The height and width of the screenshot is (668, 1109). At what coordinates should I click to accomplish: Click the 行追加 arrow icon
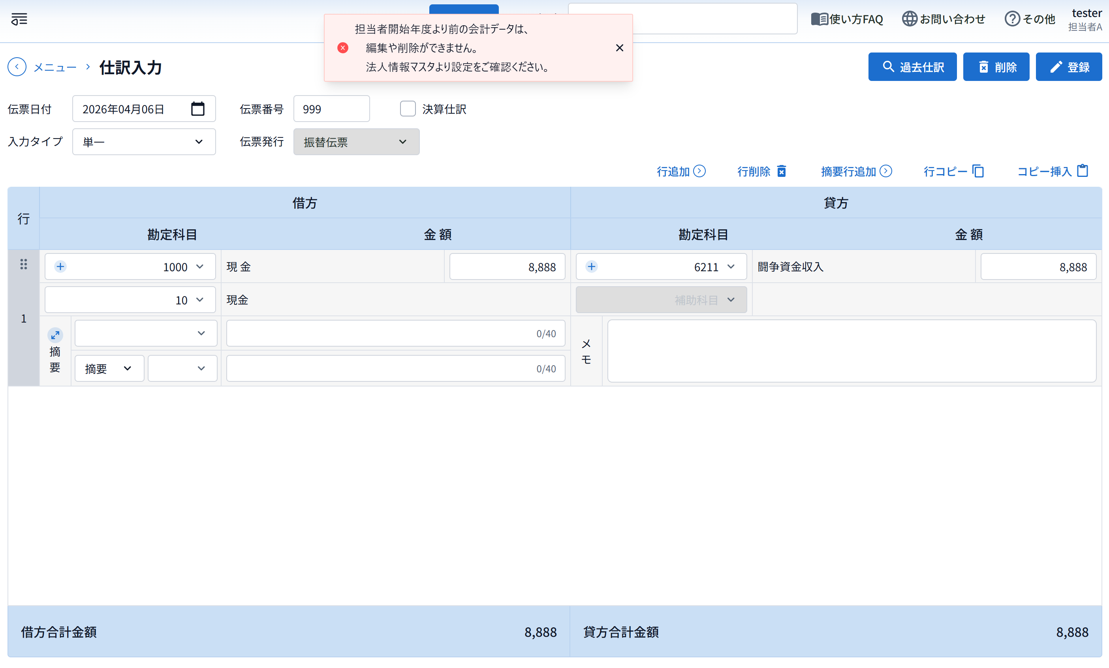coord(699,171)
